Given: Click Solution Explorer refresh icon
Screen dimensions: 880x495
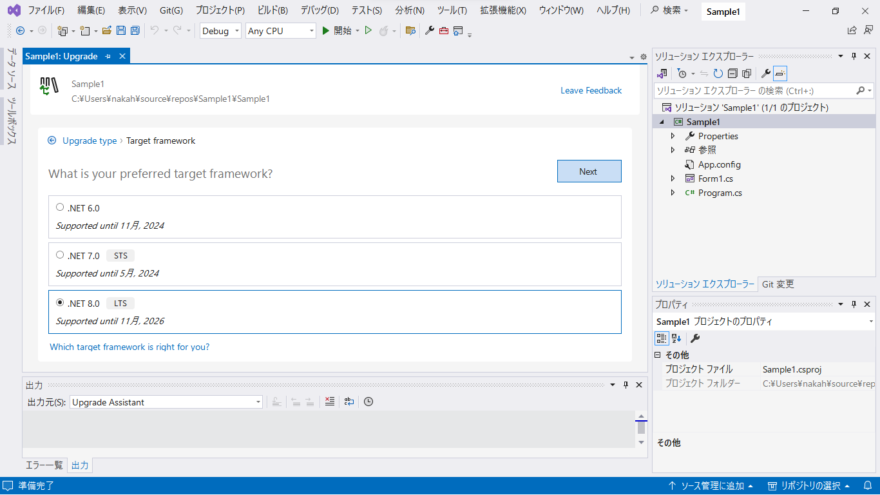Looking at the screenshot, I should (718, 73).
